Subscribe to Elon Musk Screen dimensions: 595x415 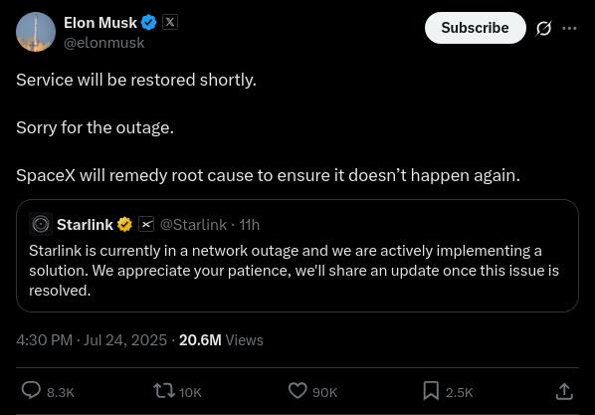475,28
